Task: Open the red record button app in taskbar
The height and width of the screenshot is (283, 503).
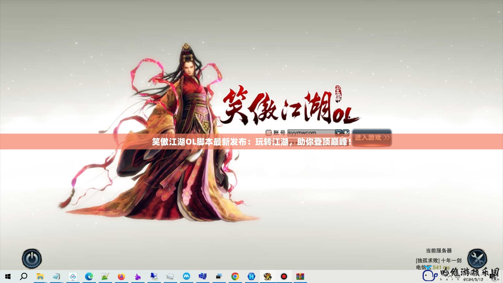Action: pos(284,276)
